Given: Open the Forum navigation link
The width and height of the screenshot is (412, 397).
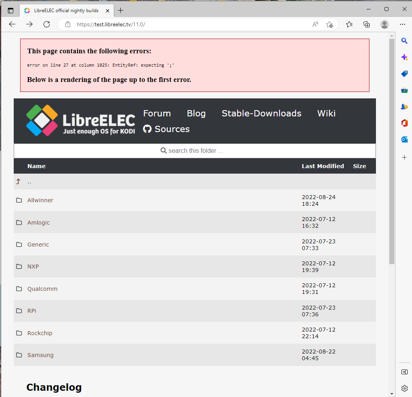Looking at the screenshot, I should pyautogui.click(x=157, y=114).
